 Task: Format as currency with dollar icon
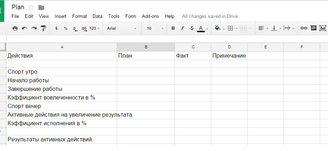point(56,28)
